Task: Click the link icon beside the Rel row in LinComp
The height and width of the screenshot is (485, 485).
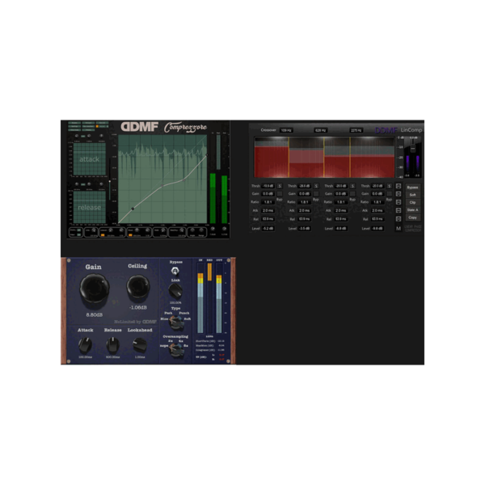Action: tap(399, 219)
